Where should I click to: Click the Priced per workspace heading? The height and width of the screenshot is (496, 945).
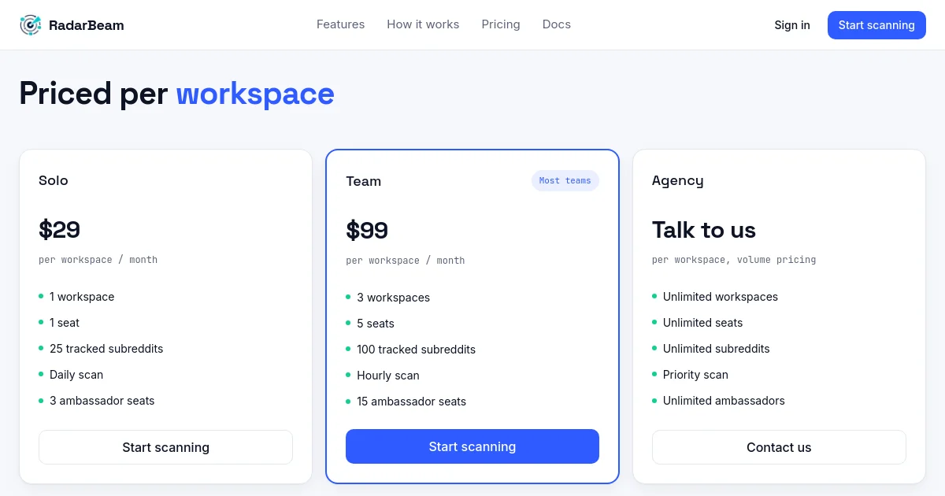pyautogui.click(x=176, y=94)
